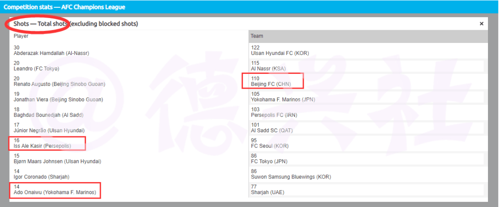Click Renato Augusto (Beijing Sinobo Guoan) row
Image resolution: width=500 pixels, height=207 pixels.
pos(129,81)
